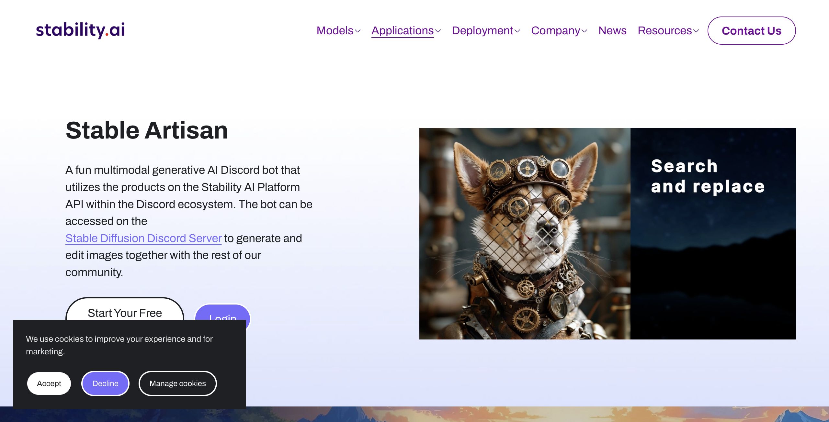Viewport: 829px width, 422px height.
Task: Click the Contact Us button
Action: click(751, 30)
